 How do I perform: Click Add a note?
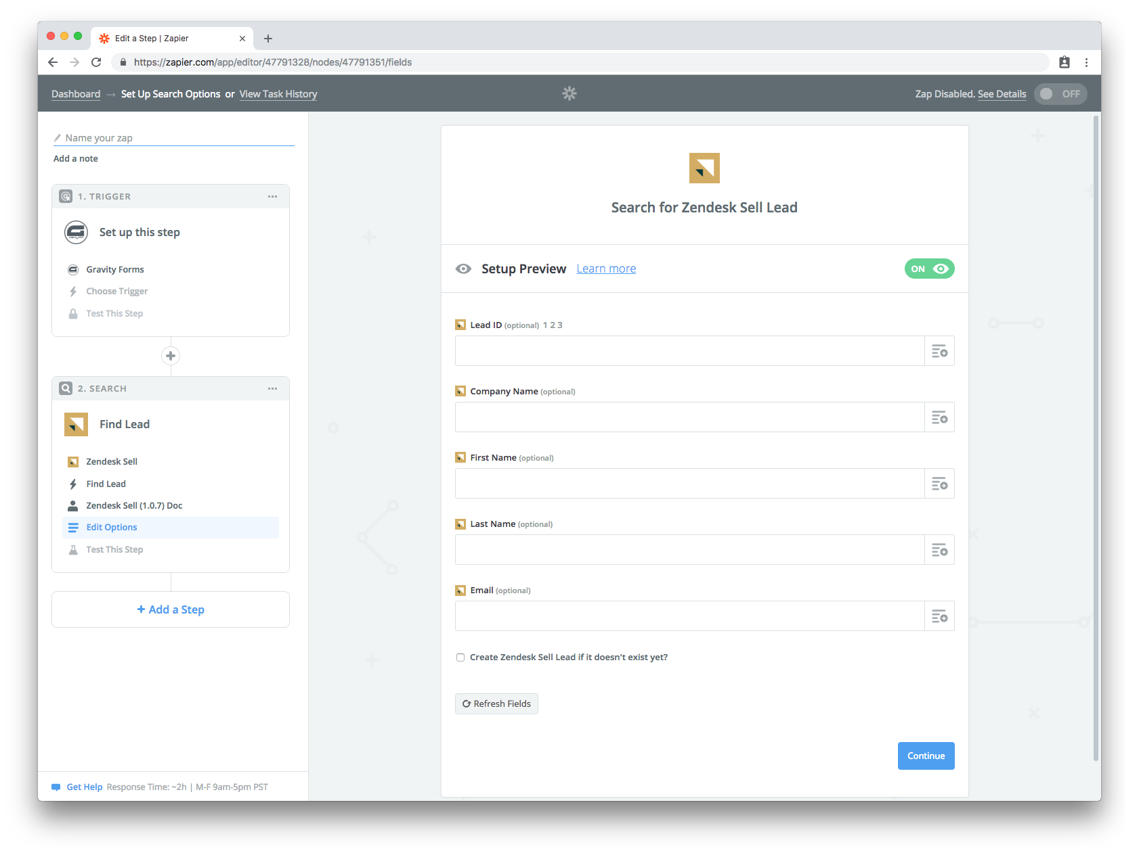(76, 158)
